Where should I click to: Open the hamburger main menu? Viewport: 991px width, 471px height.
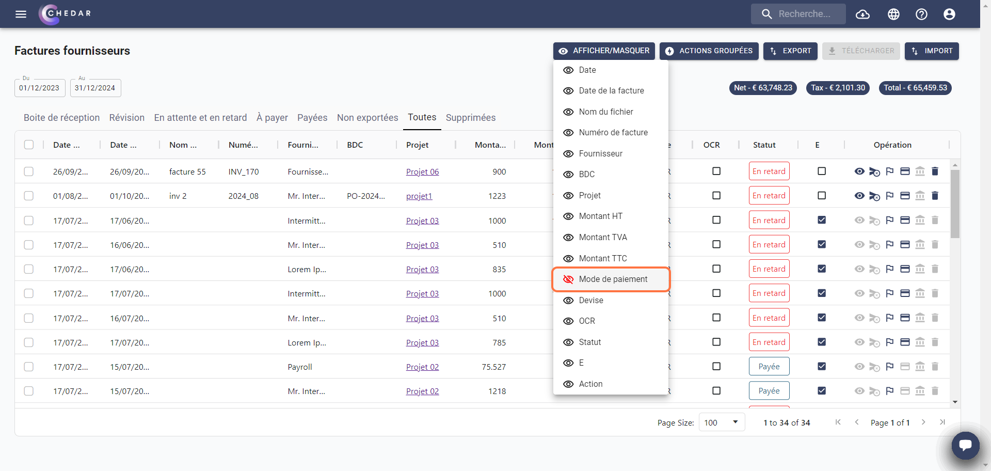click(x=21, y=14)
